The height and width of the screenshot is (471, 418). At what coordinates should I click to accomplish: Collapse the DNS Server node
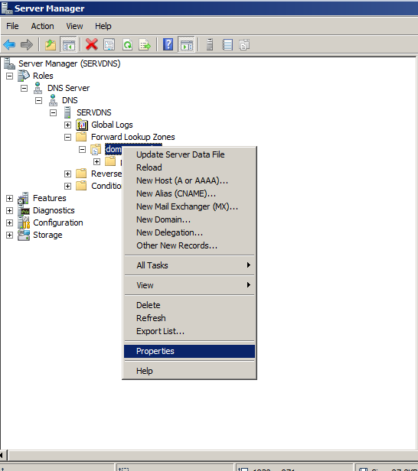(x=24, y=88)
